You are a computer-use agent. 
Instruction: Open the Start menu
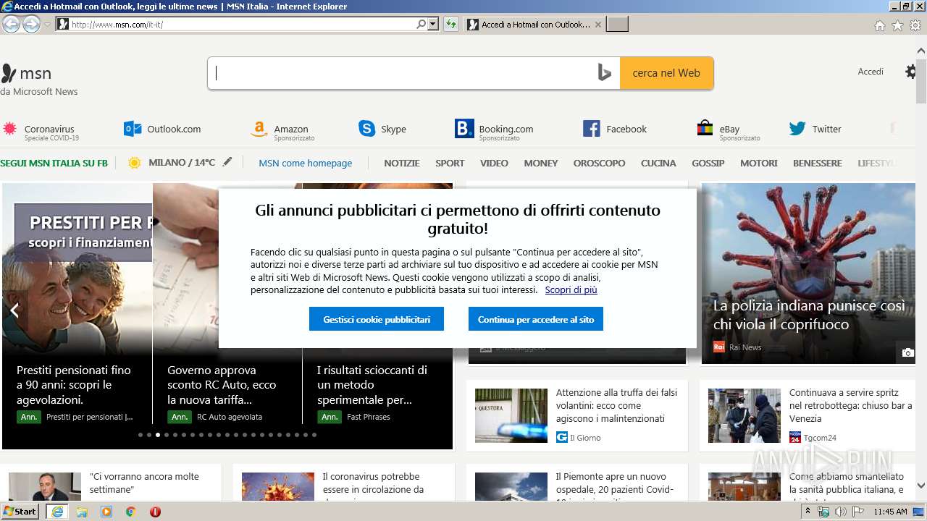20,512
